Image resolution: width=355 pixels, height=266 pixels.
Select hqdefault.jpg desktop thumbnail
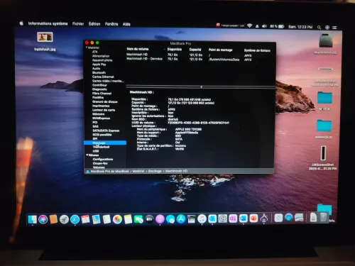[x=45, y=37]
